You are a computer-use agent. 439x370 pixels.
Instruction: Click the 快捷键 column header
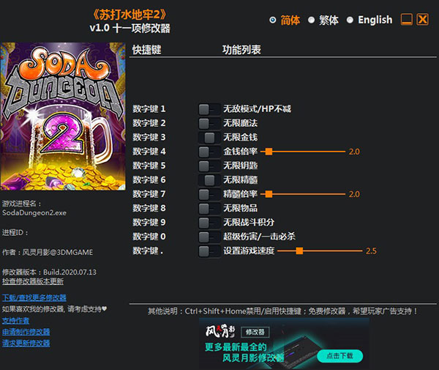click(x=146, y=50)
